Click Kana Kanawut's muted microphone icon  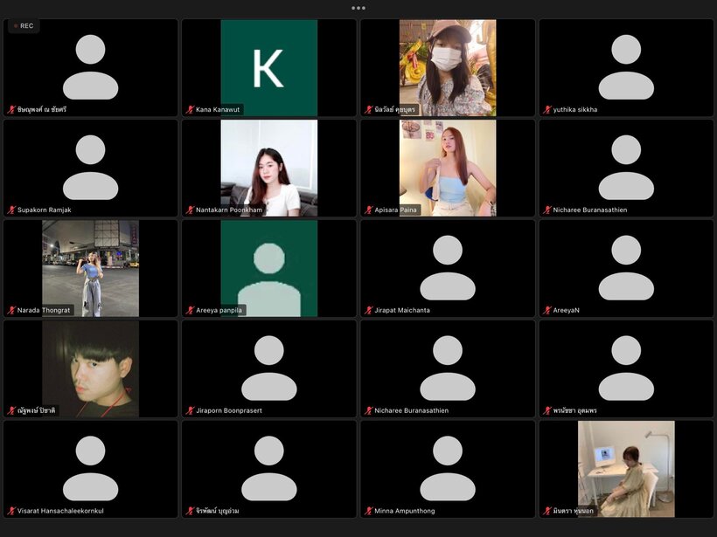click(190, 110)
